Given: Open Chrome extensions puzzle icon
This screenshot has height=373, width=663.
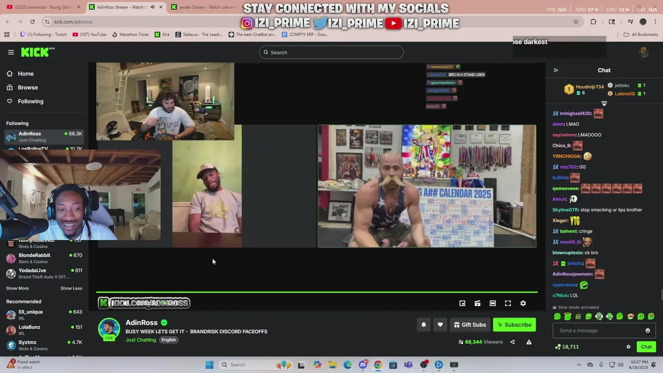Looking at the screenshot, I should click(594, 22).
